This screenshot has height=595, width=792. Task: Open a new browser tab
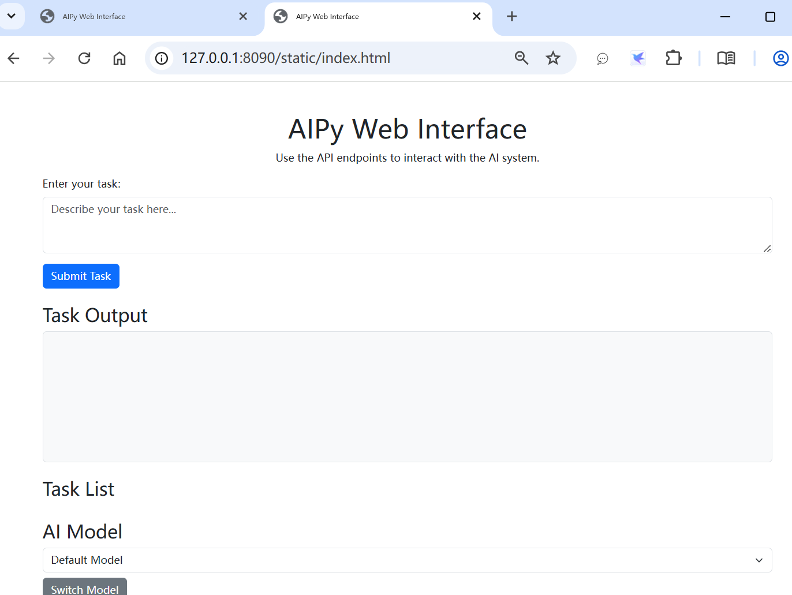coord(511,17)
